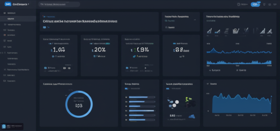Toggle the left legend item below the line chart

pyautogui.click(x=215, y=70)
